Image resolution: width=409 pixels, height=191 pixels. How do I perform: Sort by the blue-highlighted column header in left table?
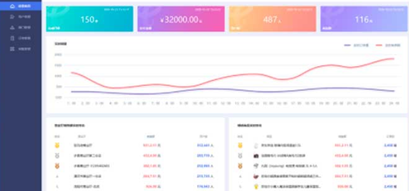pos(151,136)
